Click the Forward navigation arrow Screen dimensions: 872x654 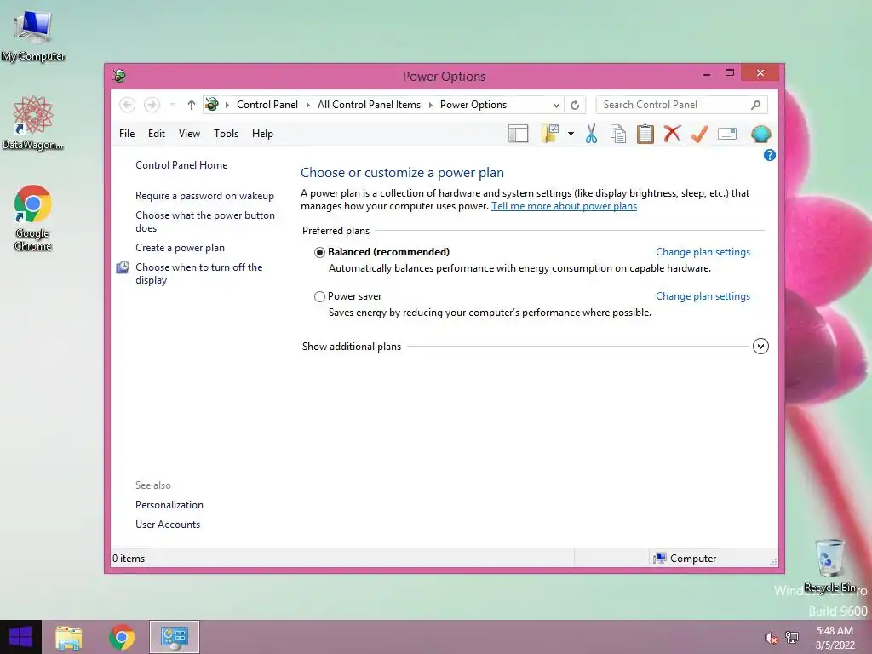(x=152, y=105)
